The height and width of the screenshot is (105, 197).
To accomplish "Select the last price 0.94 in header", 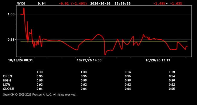I will (42, 3).
